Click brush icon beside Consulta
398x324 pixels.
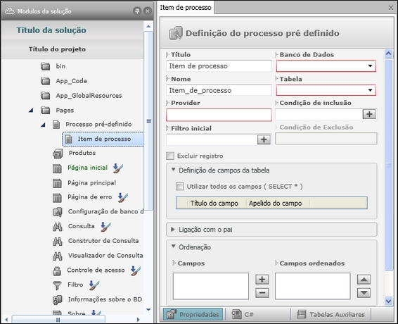coord(105,227)
